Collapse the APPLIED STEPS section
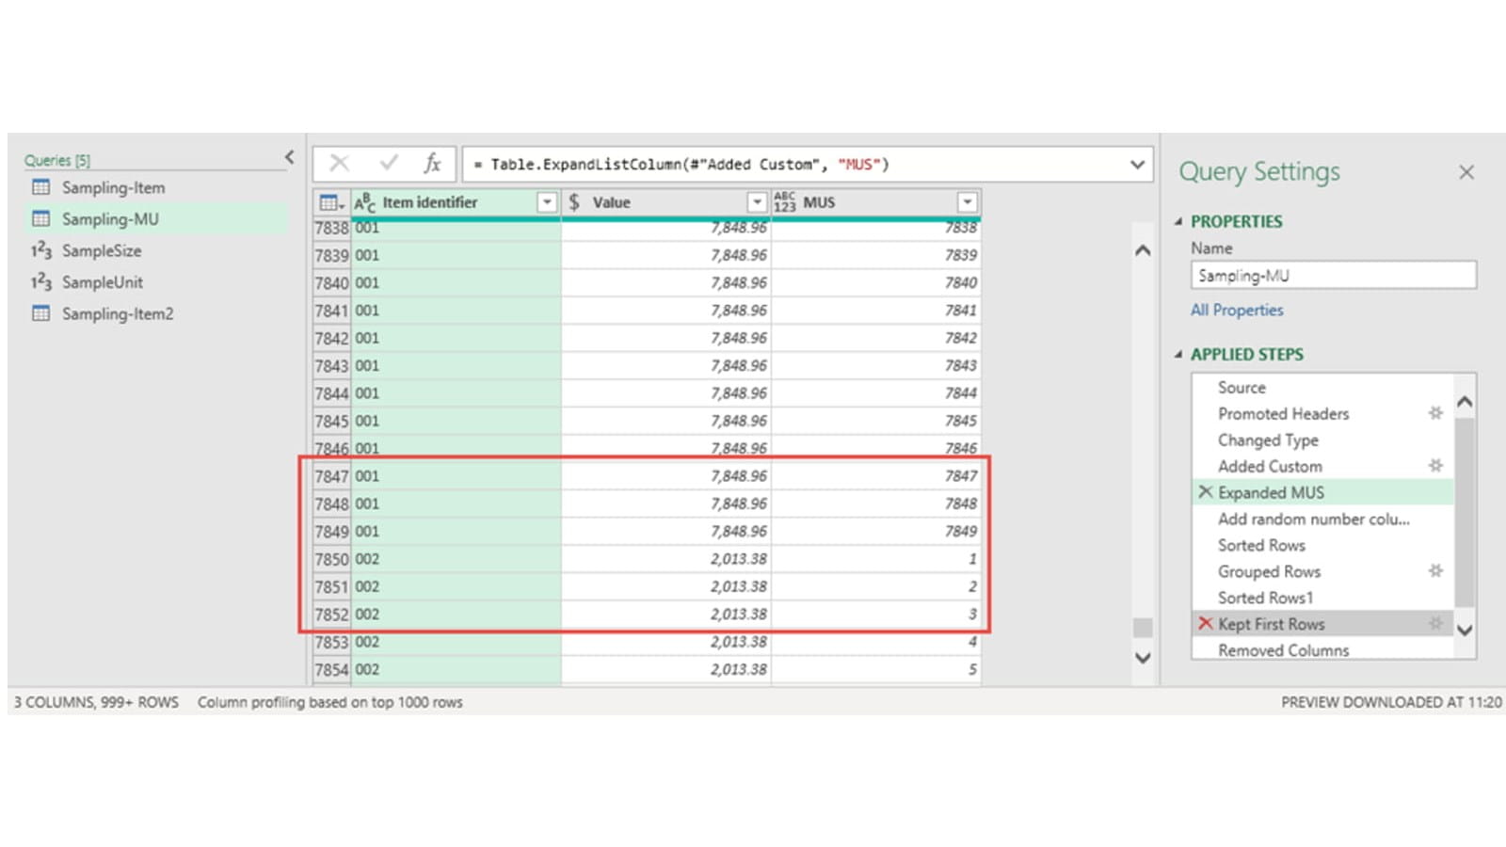The width and height of the screenshot is (1506, 847). coord(1178,355)
